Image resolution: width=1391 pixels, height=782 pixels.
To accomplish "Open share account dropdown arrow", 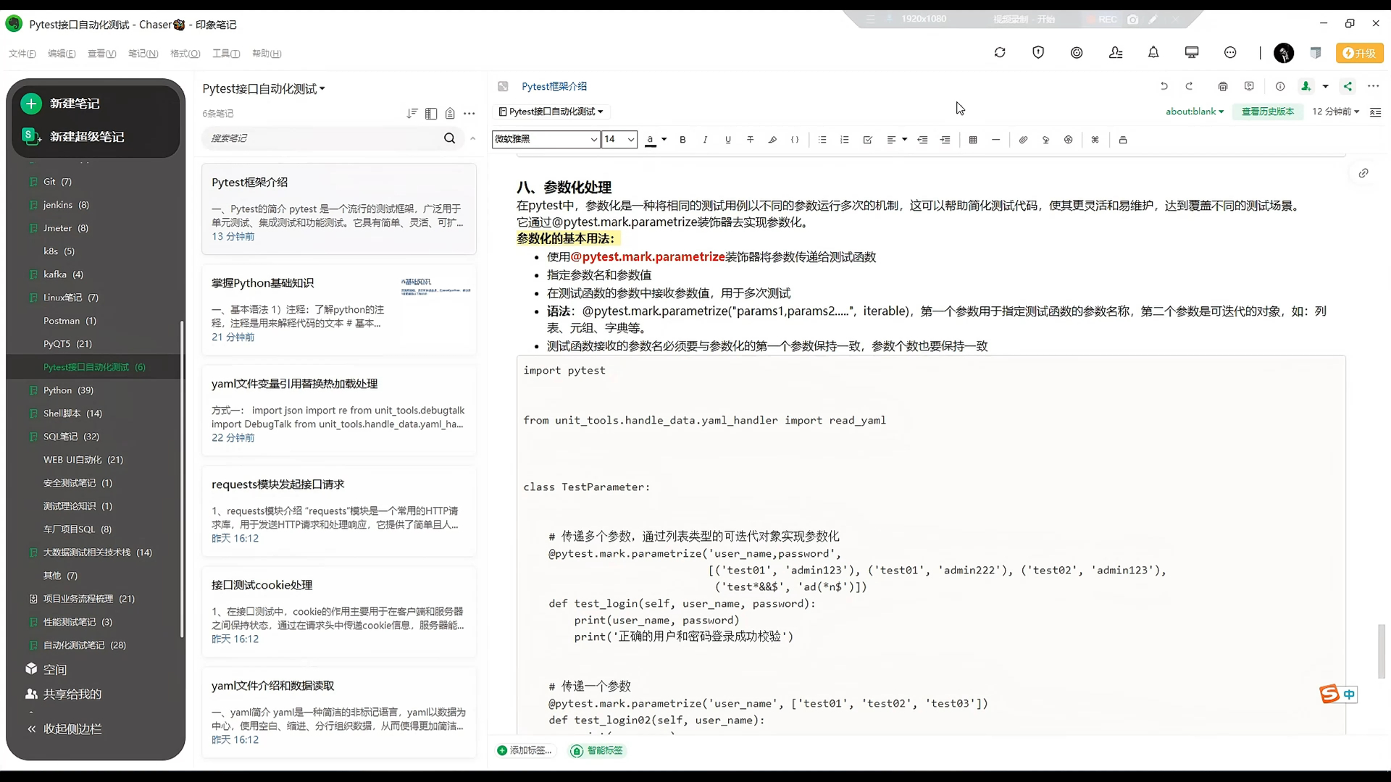I will [1326, 86].
